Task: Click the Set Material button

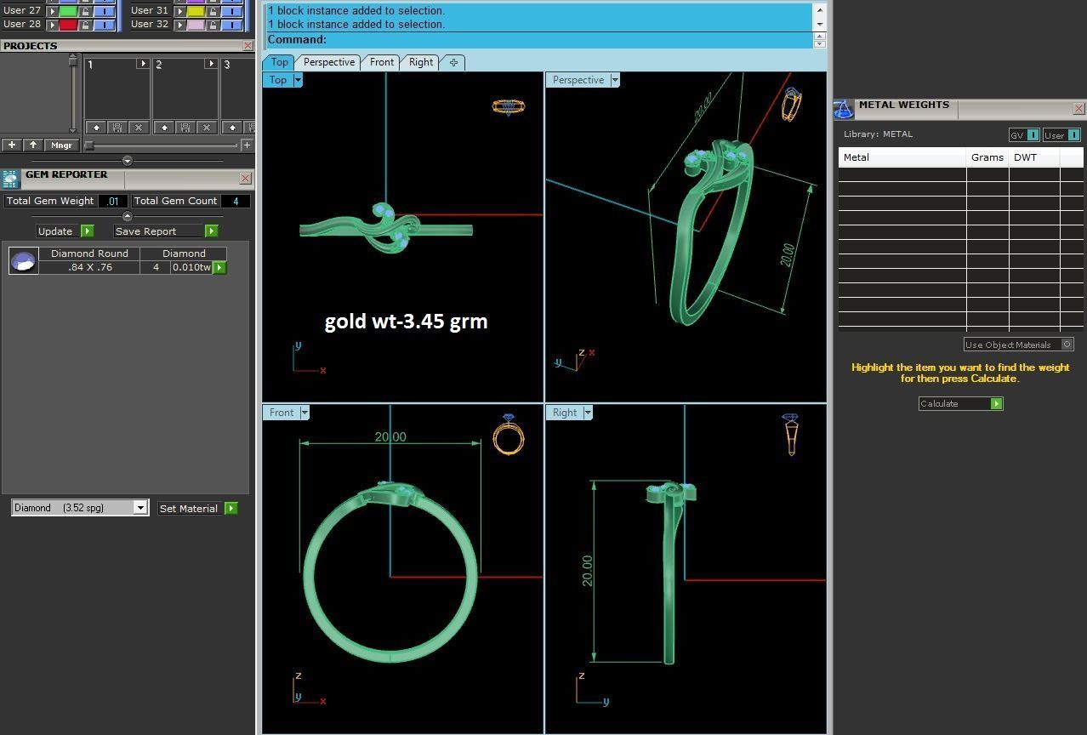Action: point(189,508)
